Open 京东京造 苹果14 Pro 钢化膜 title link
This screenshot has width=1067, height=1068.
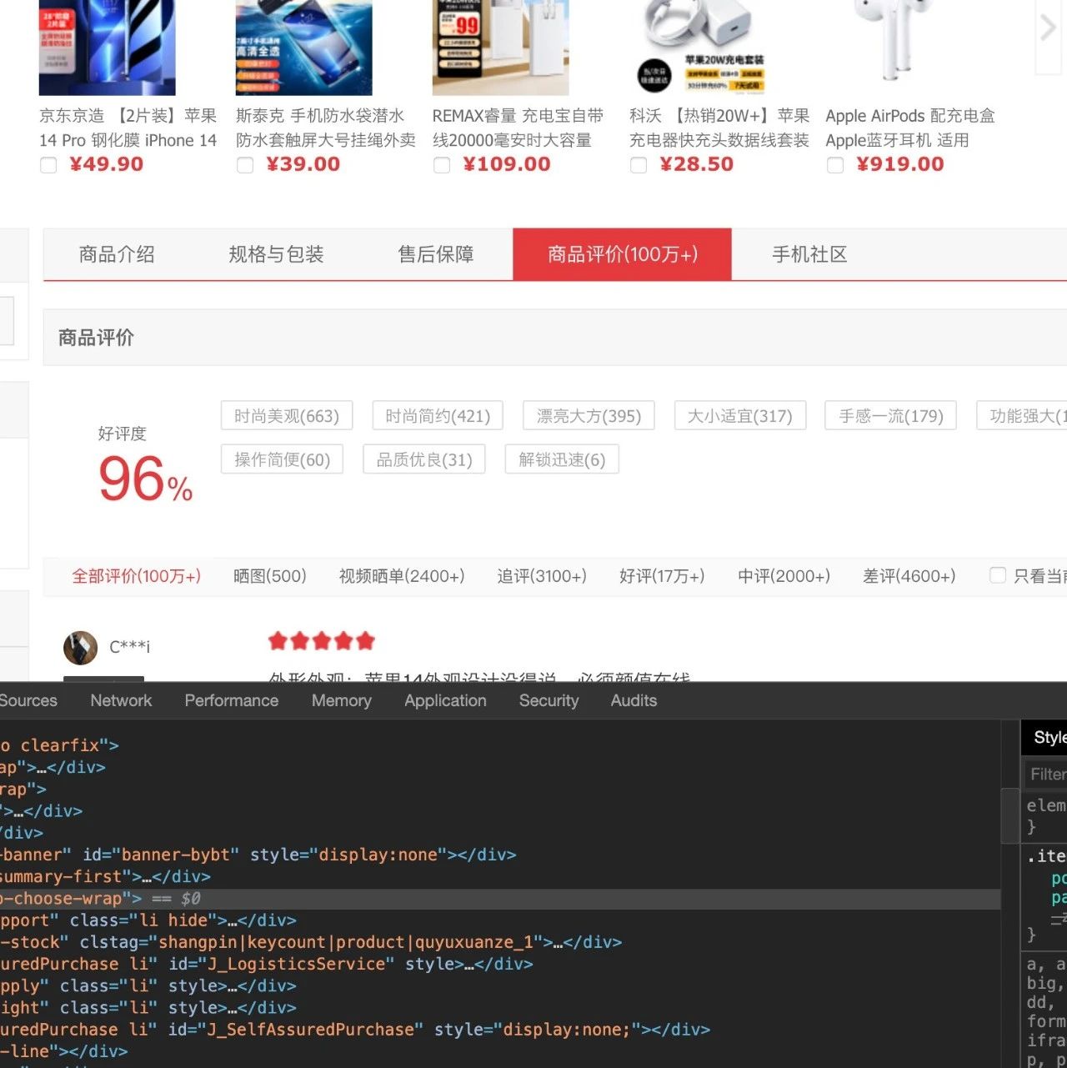(128, 128)
